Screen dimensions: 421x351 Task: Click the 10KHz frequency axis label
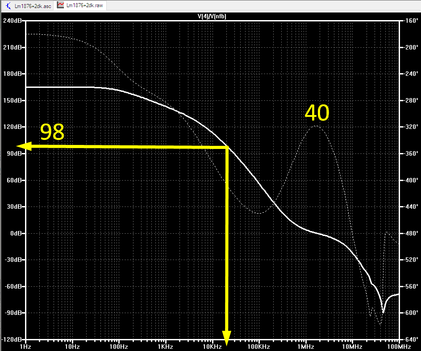click(x=212, y=347)
